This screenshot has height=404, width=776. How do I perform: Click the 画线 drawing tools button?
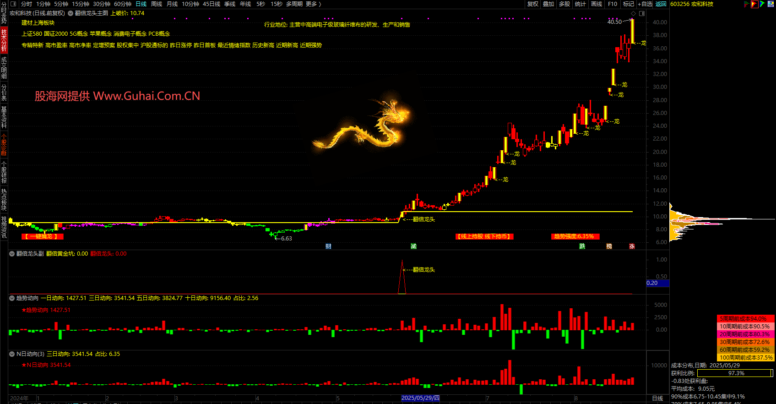tap(597, 4)
